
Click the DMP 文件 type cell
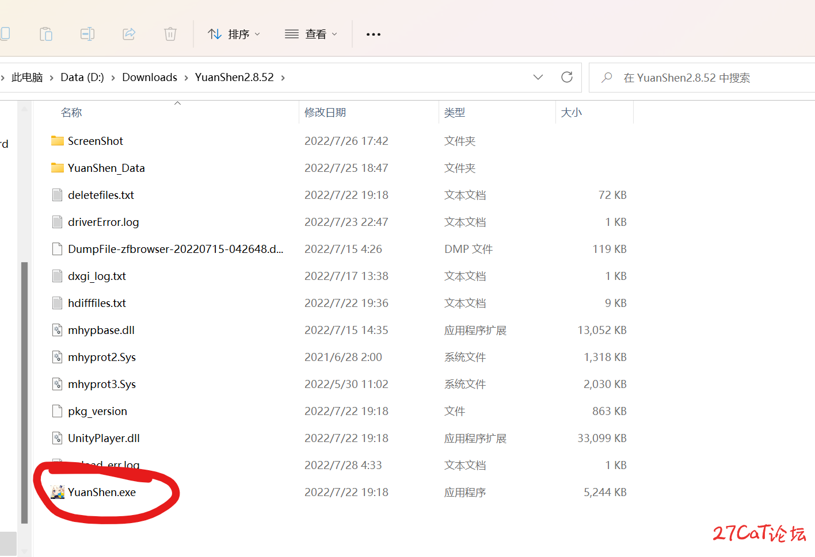click(x=469, y=249)
